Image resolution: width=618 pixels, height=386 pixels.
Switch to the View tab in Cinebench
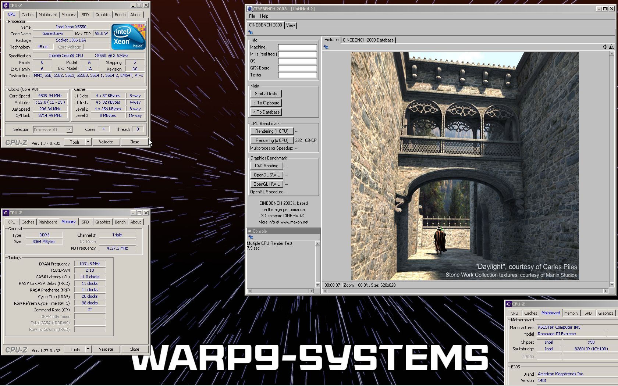tap(291, 25)
